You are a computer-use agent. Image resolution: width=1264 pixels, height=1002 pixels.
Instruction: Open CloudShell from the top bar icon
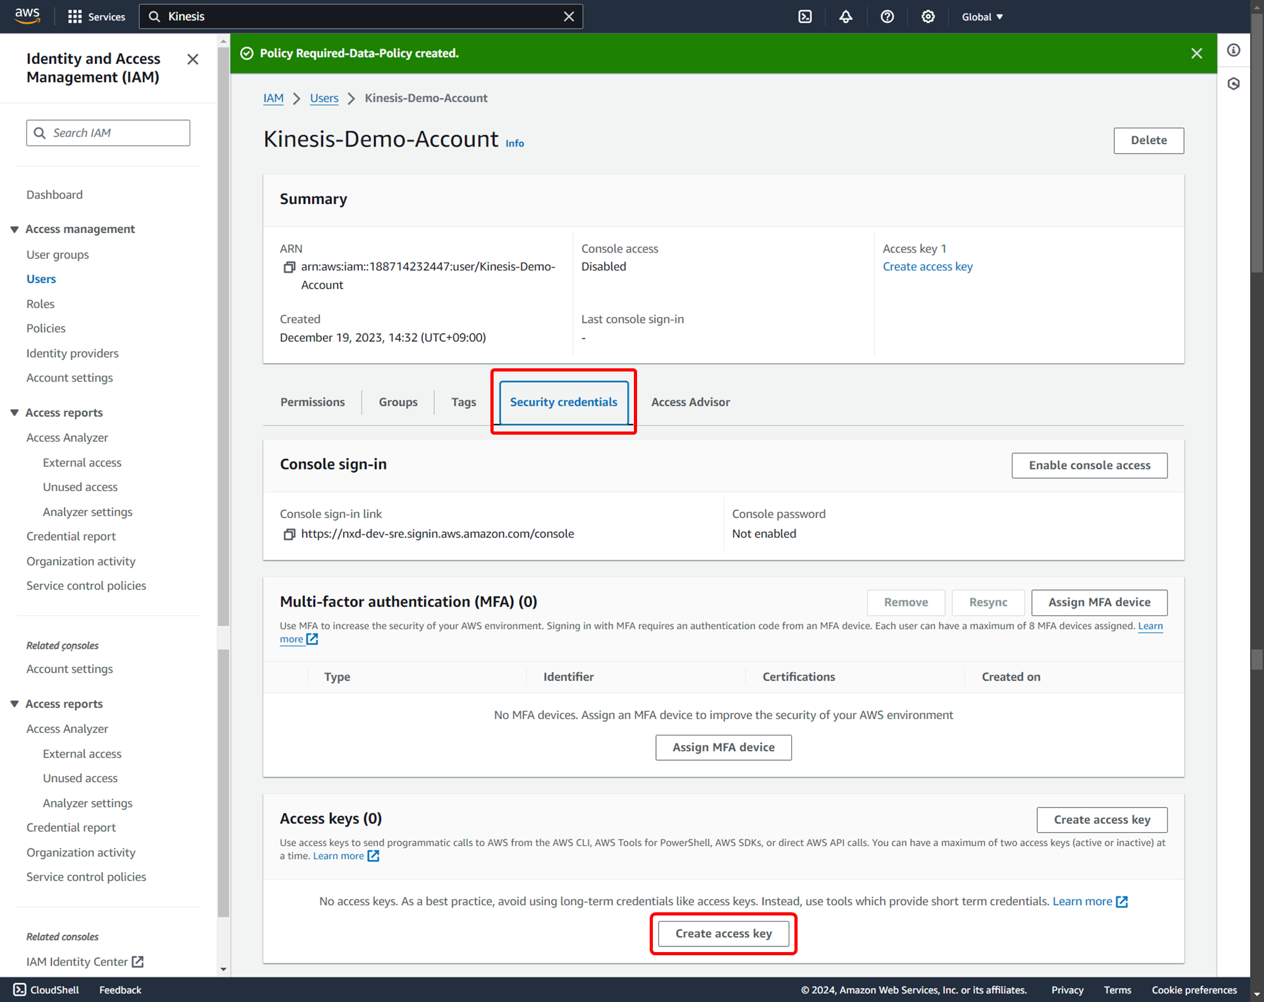pos(805,16)
